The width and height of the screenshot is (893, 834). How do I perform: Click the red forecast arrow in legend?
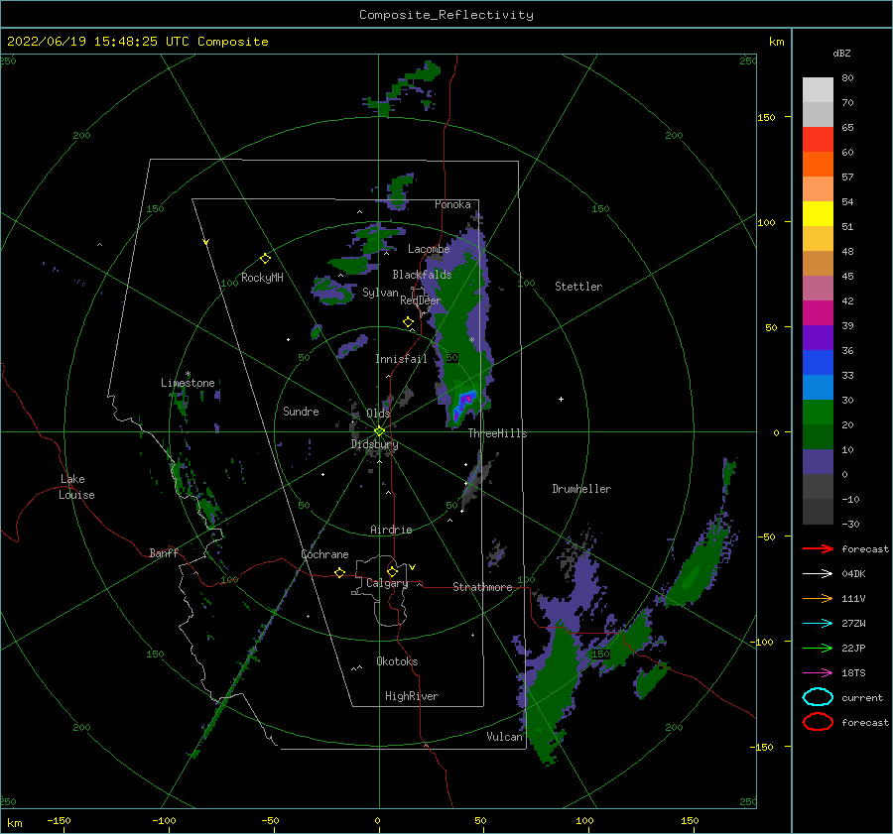coord(818,548)
